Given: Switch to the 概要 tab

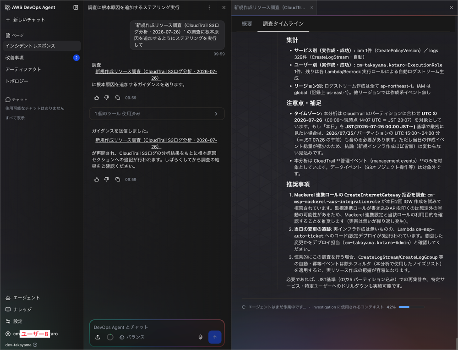Looking at the screenshot, I should pos(247,24).
